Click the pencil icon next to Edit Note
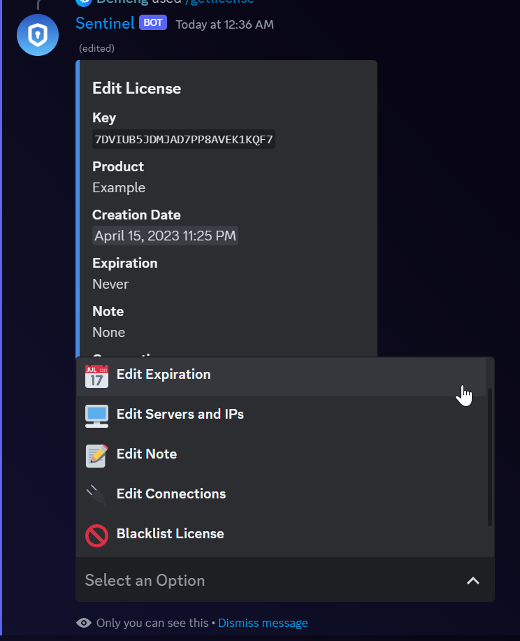The height and width of the screenshot is (641, 520). pos(96,455)
